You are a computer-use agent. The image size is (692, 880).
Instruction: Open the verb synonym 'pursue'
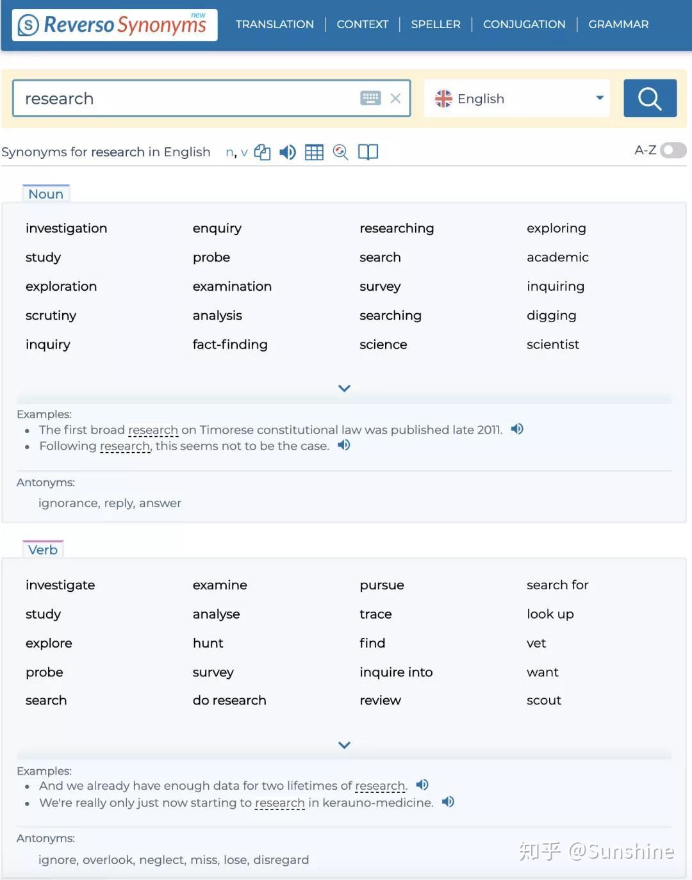(382, 585)
